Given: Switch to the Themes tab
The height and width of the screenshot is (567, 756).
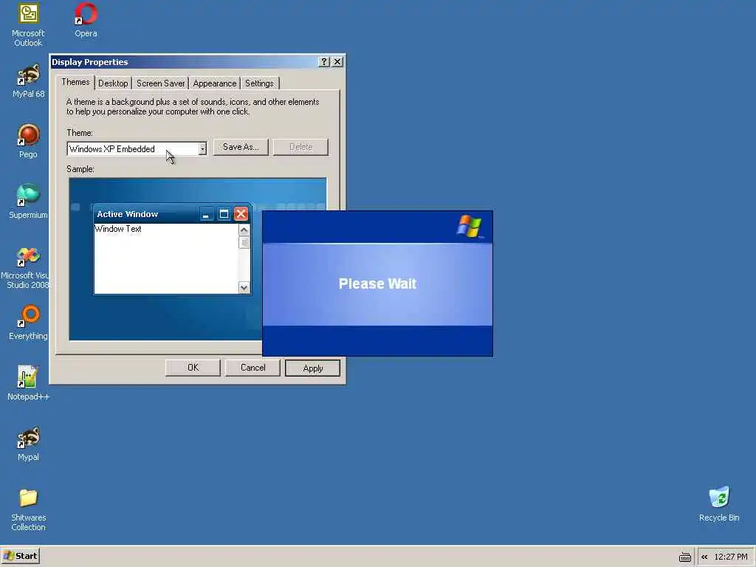Looking at the screenshot, I should [75, 83].
